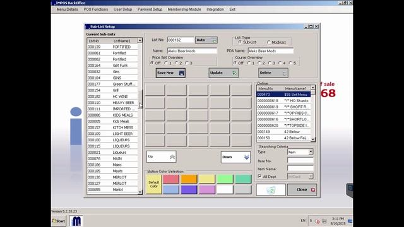Click the Delete trash icon
404x227 pixels.
point(284,73)
